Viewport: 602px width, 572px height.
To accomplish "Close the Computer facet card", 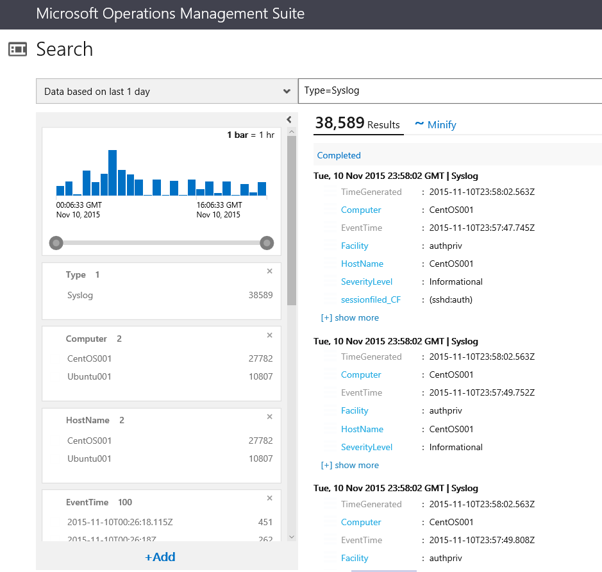I will pos(269,335).
